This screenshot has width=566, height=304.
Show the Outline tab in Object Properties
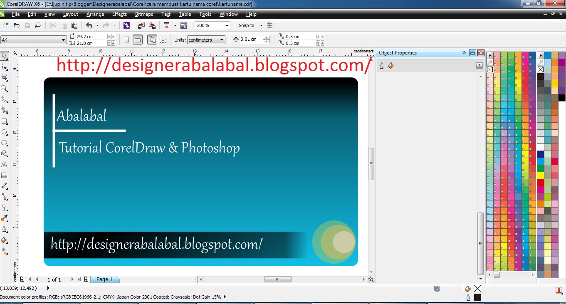382,65
